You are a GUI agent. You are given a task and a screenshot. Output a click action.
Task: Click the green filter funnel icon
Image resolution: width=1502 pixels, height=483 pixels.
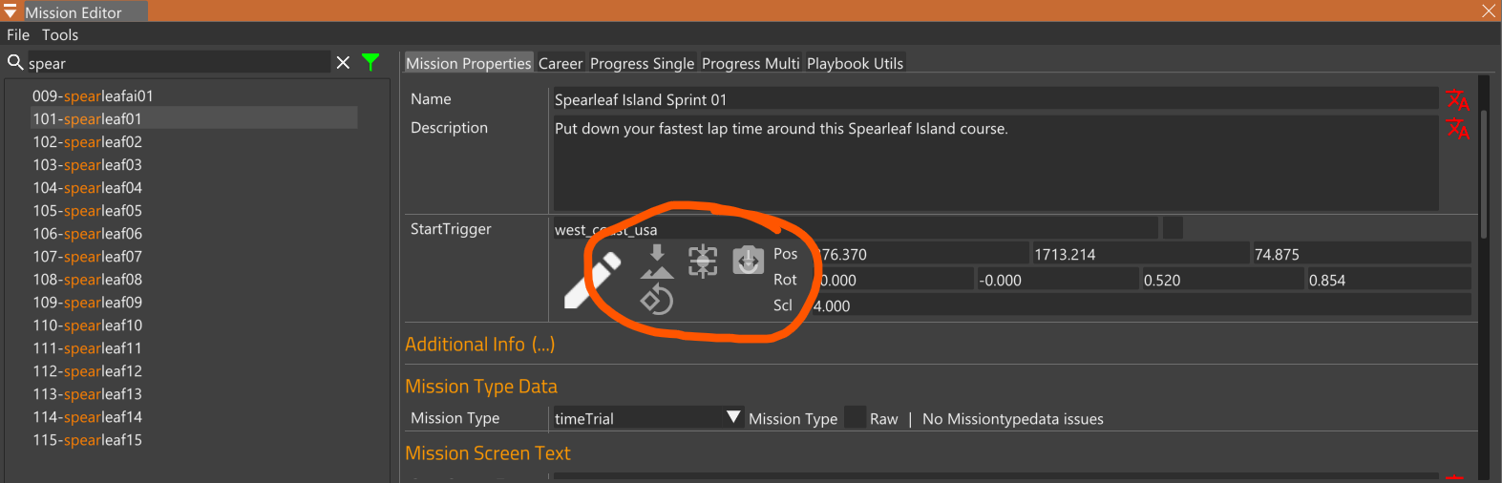click(370, 63)
